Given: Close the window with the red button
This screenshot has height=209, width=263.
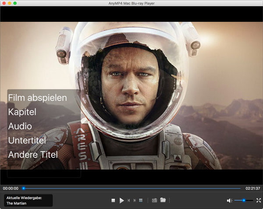Looking at the screenshot, I should (x=4, y=3).
